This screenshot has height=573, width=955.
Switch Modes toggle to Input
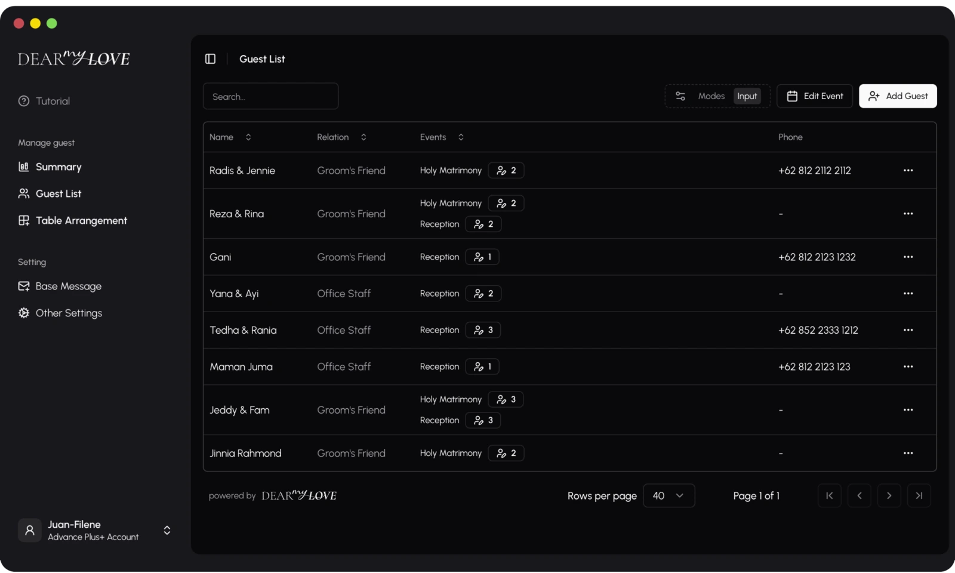point(747,95)
